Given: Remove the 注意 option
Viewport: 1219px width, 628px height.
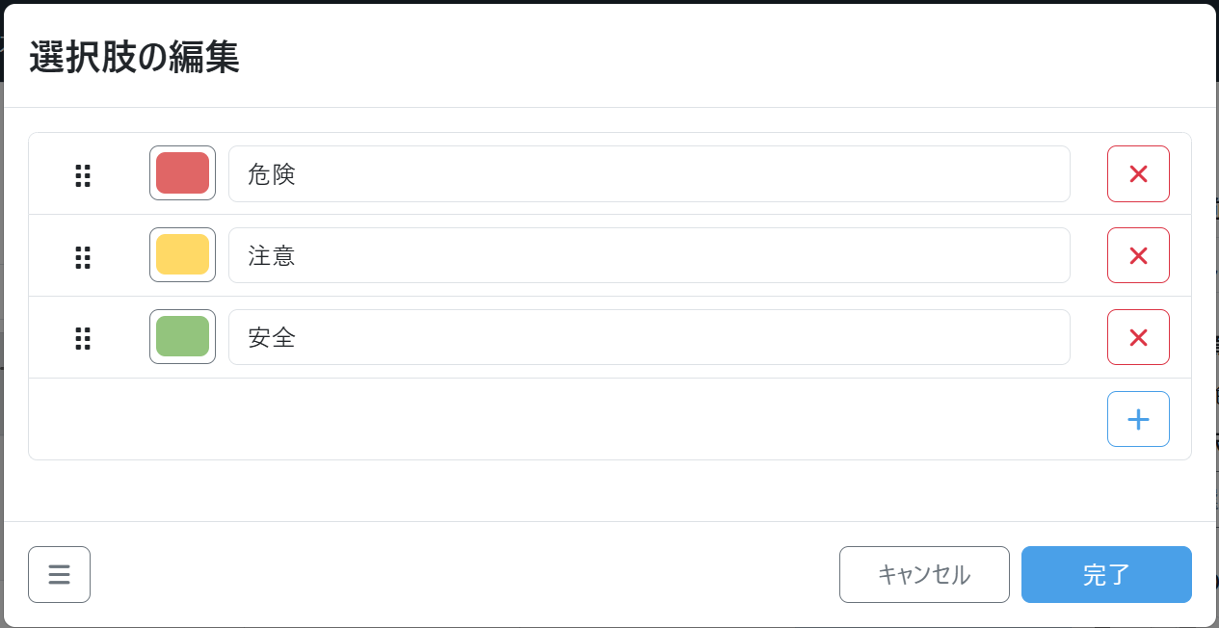Looking at the screenshot, I should click(1138, 256).
